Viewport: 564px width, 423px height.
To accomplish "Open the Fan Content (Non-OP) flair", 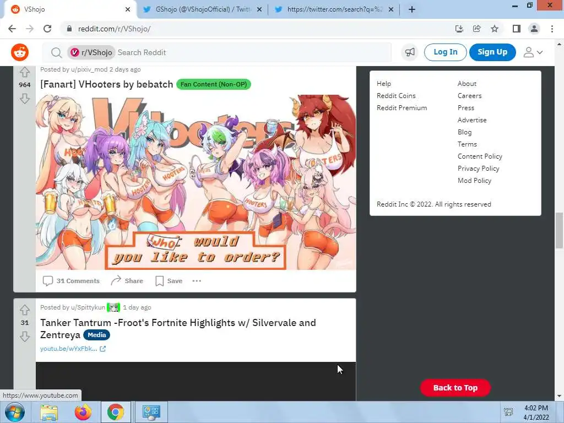I will (x=214, y=84).
